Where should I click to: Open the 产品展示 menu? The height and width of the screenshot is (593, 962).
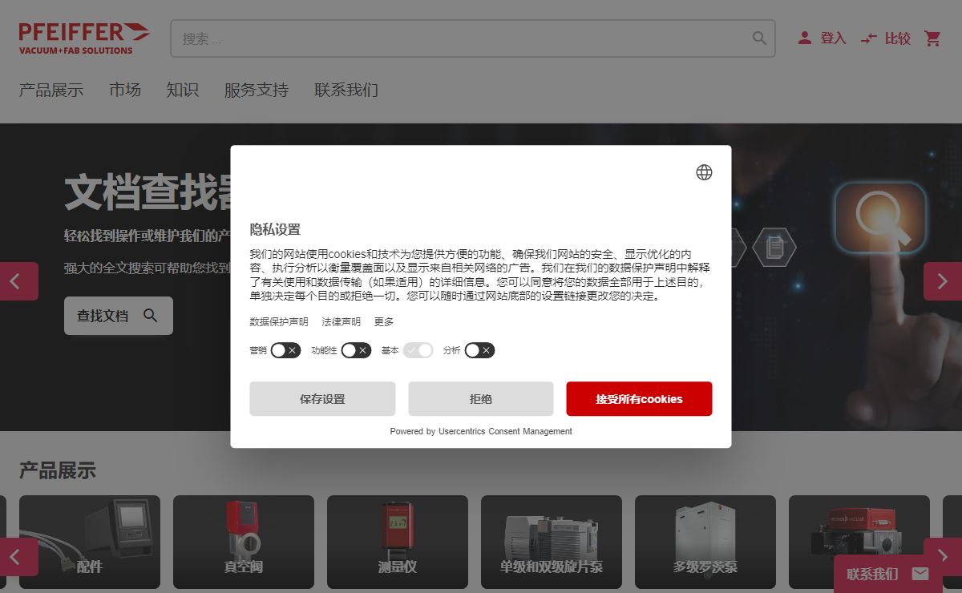[x=51, y=90]
